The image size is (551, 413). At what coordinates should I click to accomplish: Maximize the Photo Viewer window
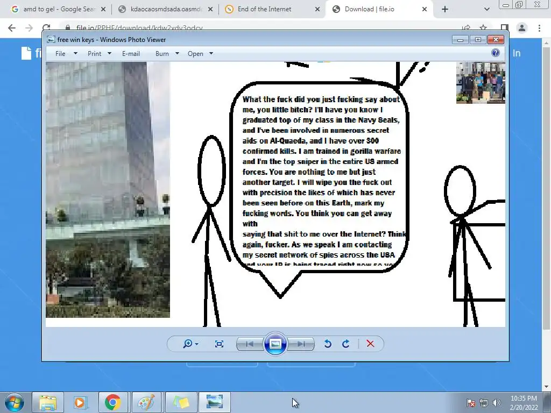coord(478,40)
